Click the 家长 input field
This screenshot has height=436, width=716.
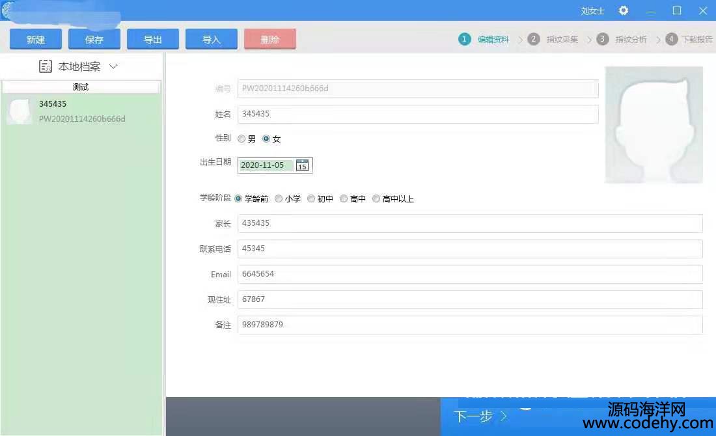point(470,223)
